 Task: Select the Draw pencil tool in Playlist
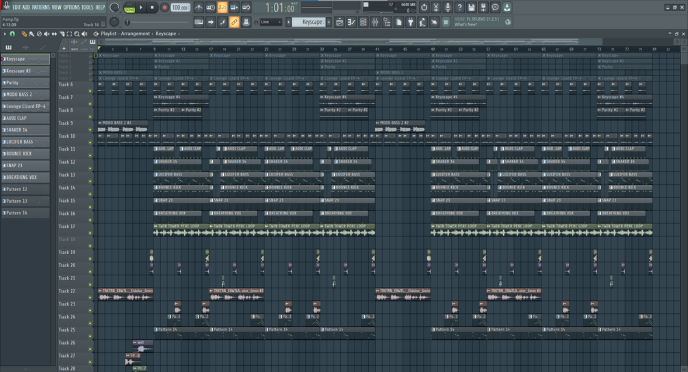point(24,34)
